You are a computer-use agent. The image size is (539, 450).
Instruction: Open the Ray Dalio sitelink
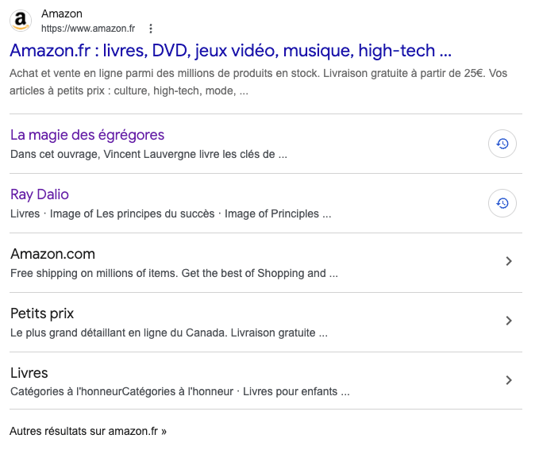(x=40, y=194)
